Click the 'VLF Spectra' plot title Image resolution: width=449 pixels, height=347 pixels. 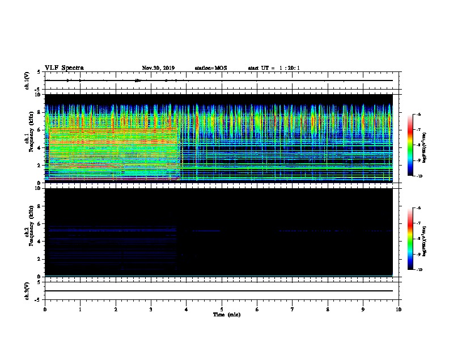tap(64, 68)
